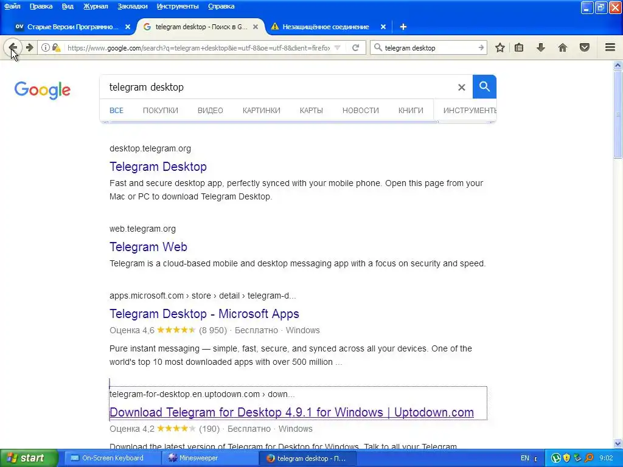Image resolution: width=623 pixels, height=467 pixels.
Task: Open the downloads arrow button
Action: click(540, 47)
